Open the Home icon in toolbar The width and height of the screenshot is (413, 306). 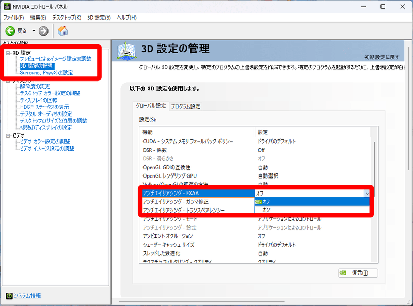[x=62, y=31]
